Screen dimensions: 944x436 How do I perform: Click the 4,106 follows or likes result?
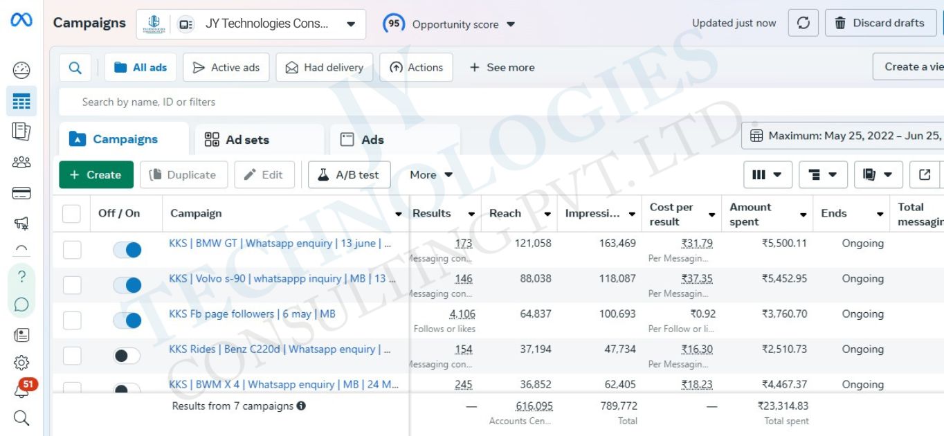(462, 314)
